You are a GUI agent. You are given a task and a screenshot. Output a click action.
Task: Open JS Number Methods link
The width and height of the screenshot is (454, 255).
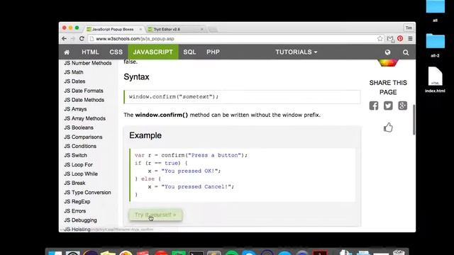coord(88,63)
